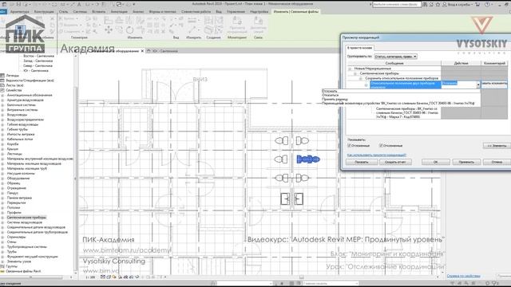Select the Move tool in the Изменить panel
511x287 pixels.
[x=109, y=30]
